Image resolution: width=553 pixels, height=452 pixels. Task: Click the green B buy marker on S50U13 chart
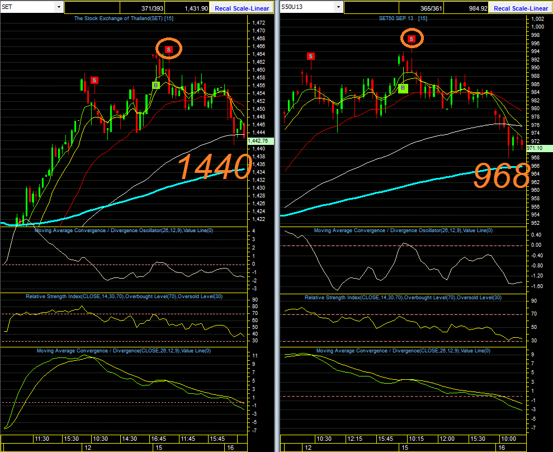point(403,88)
